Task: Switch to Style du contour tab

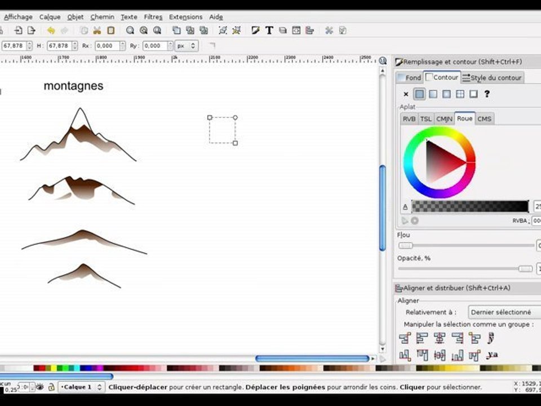Action: point(492,78)
